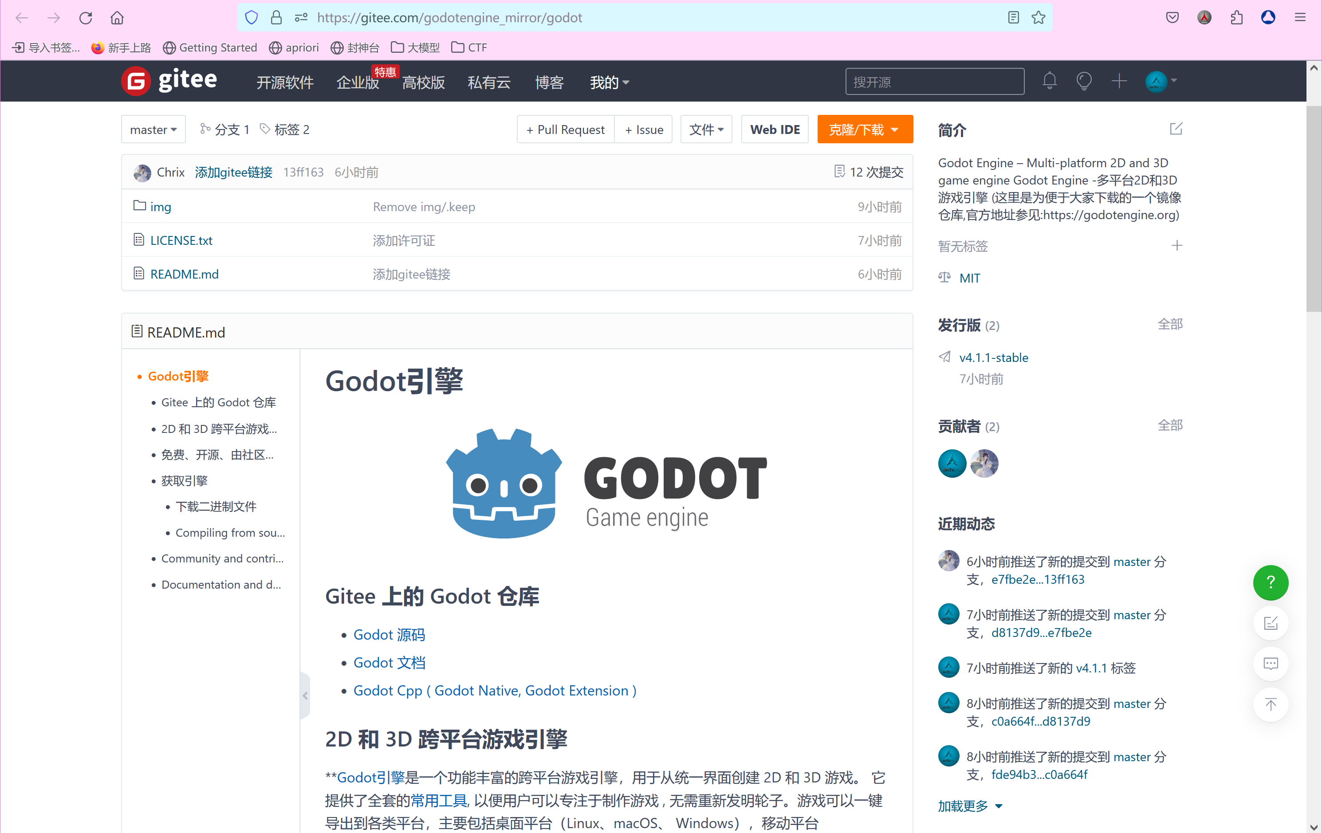This screenshot has width=1322, height=833.
Task: Jump to 获取引擎 in the README outline
Action: point(185,481)
